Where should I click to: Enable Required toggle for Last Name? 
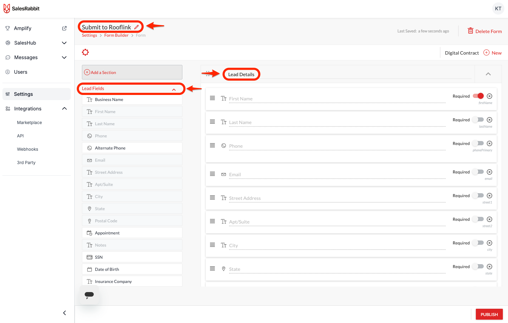(x=478, y=120)
